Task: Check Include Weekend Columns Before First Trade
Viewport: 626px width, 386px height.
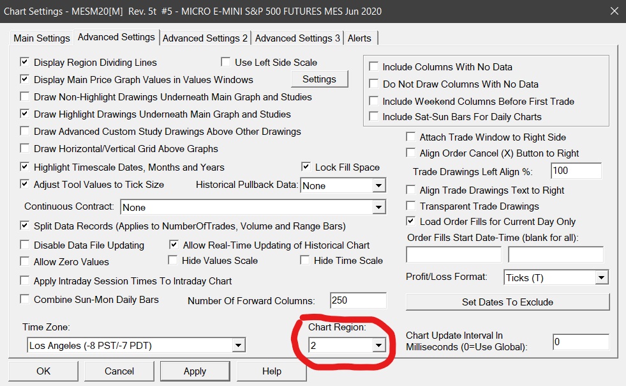Action: (374, 101)
